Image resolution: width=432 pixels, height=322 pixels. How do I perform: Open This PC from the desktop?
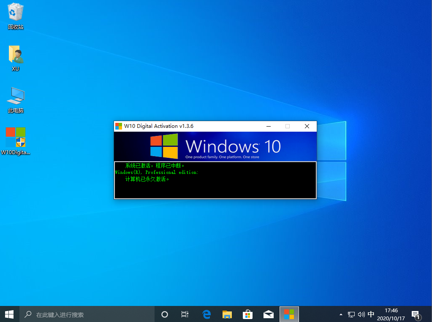click(x=15, y=96)
